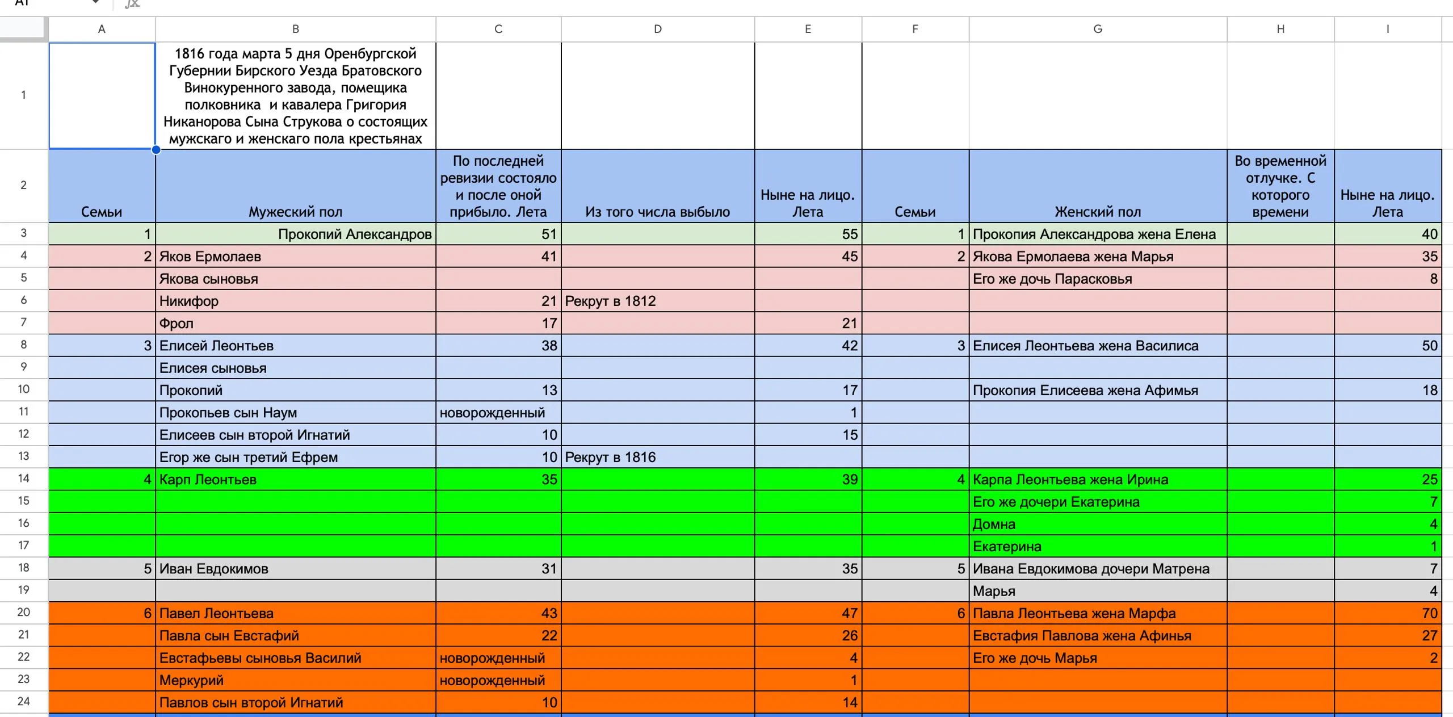This screenshot has height=717, width=1453.
Task: Select 'Павла Леонтьева жена Марфа' cell
Action: [1098, 613]
